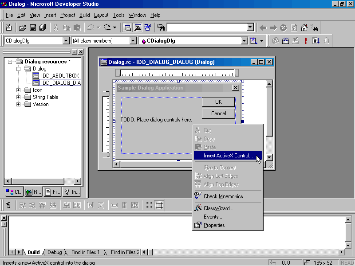Screen dimensions: 355x266
Task: Expand the Version folder node
Action: click(18, 104)
